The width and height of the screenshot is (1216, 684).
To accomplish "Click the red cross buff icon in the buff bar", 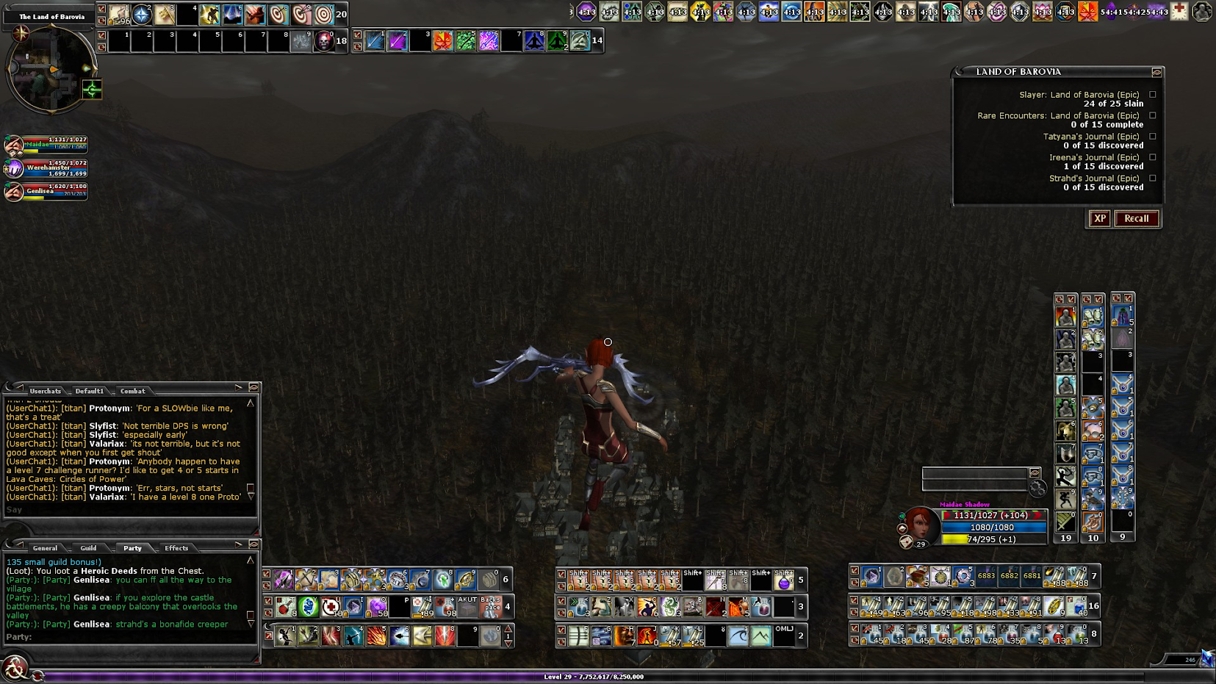I will point(1179,11).
